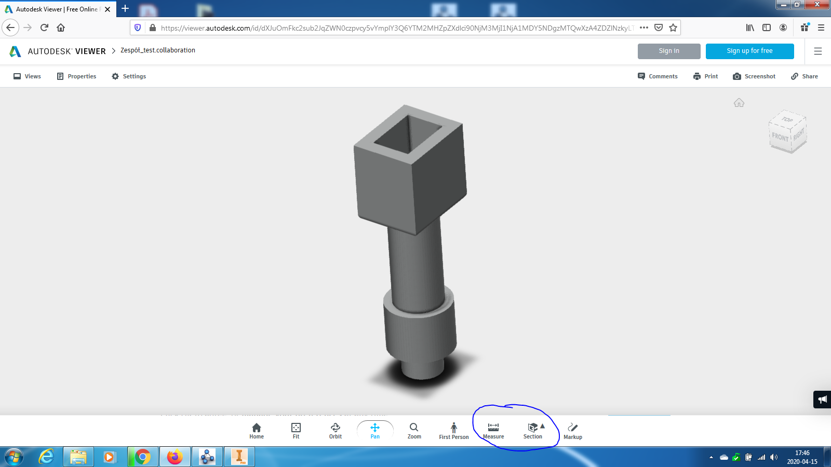Select the Orbit tool
The width and height of the screenshot is (831, 467).
coord(335,431)
